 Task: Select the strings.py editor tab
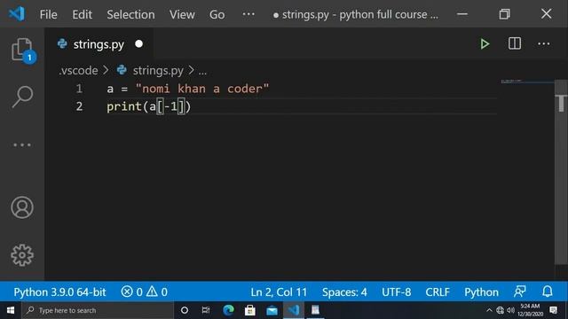coord(99,44)
